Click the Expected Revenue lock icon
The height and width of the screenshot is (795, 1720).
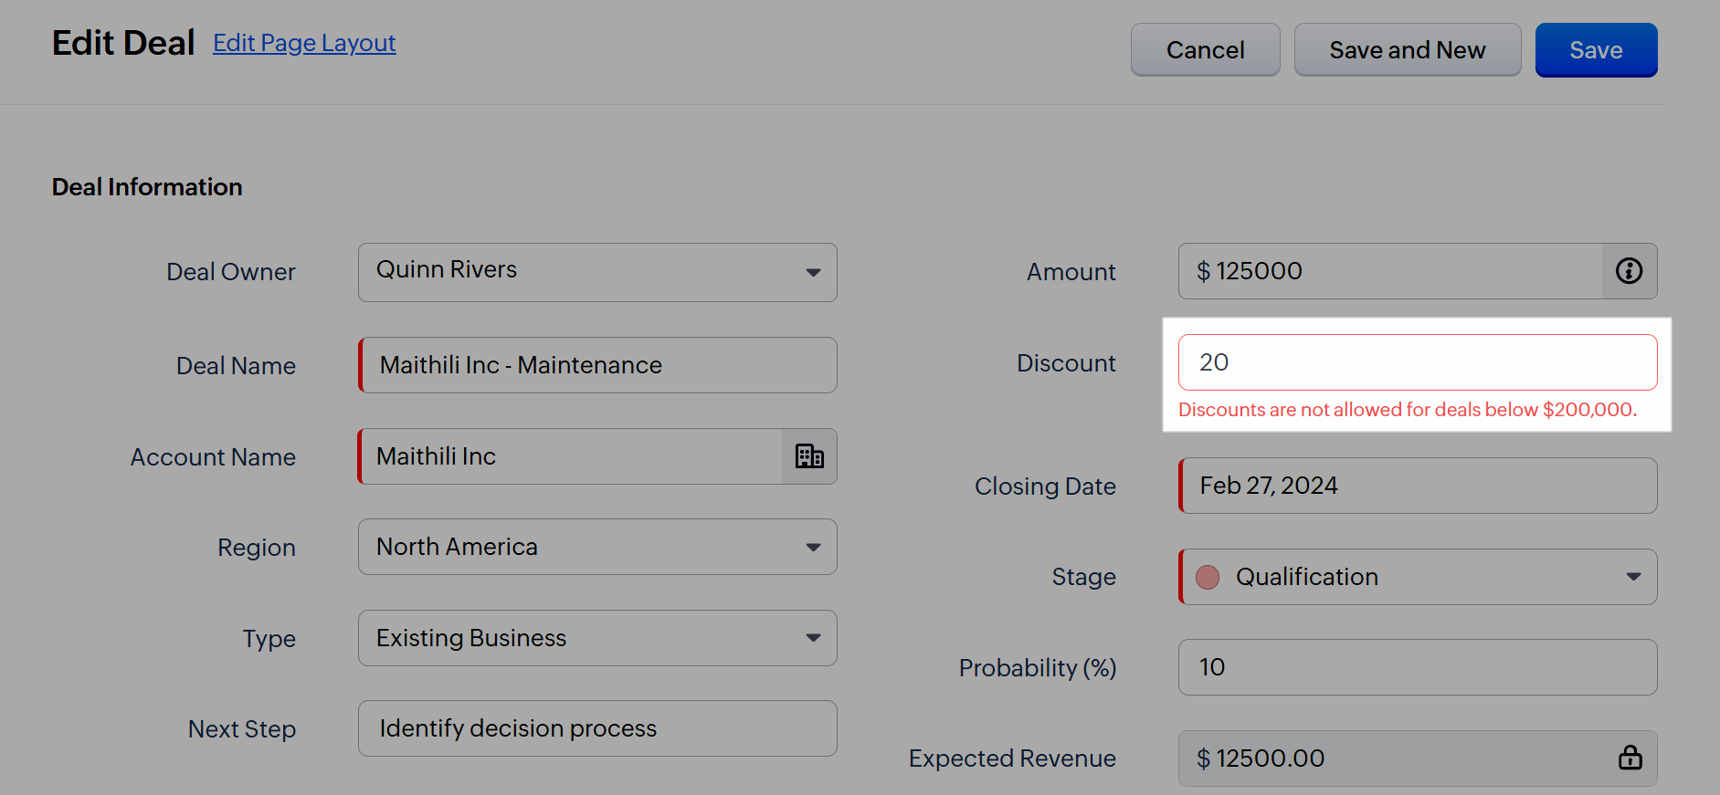point(1630,758)
